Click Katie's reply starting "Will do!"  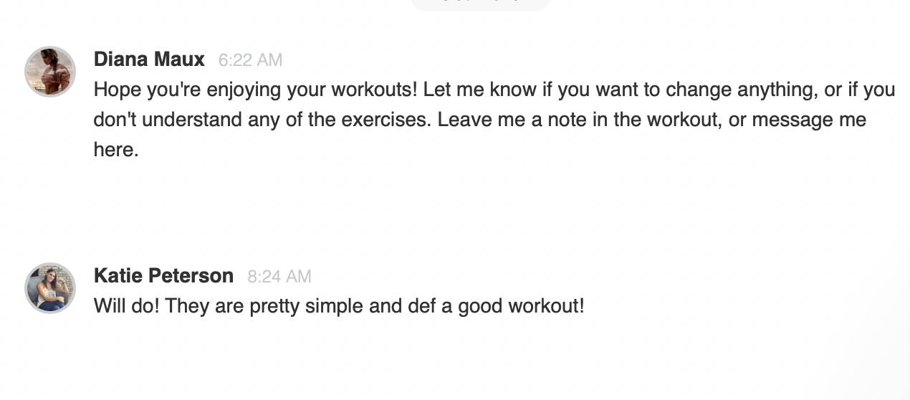(339, 307)
